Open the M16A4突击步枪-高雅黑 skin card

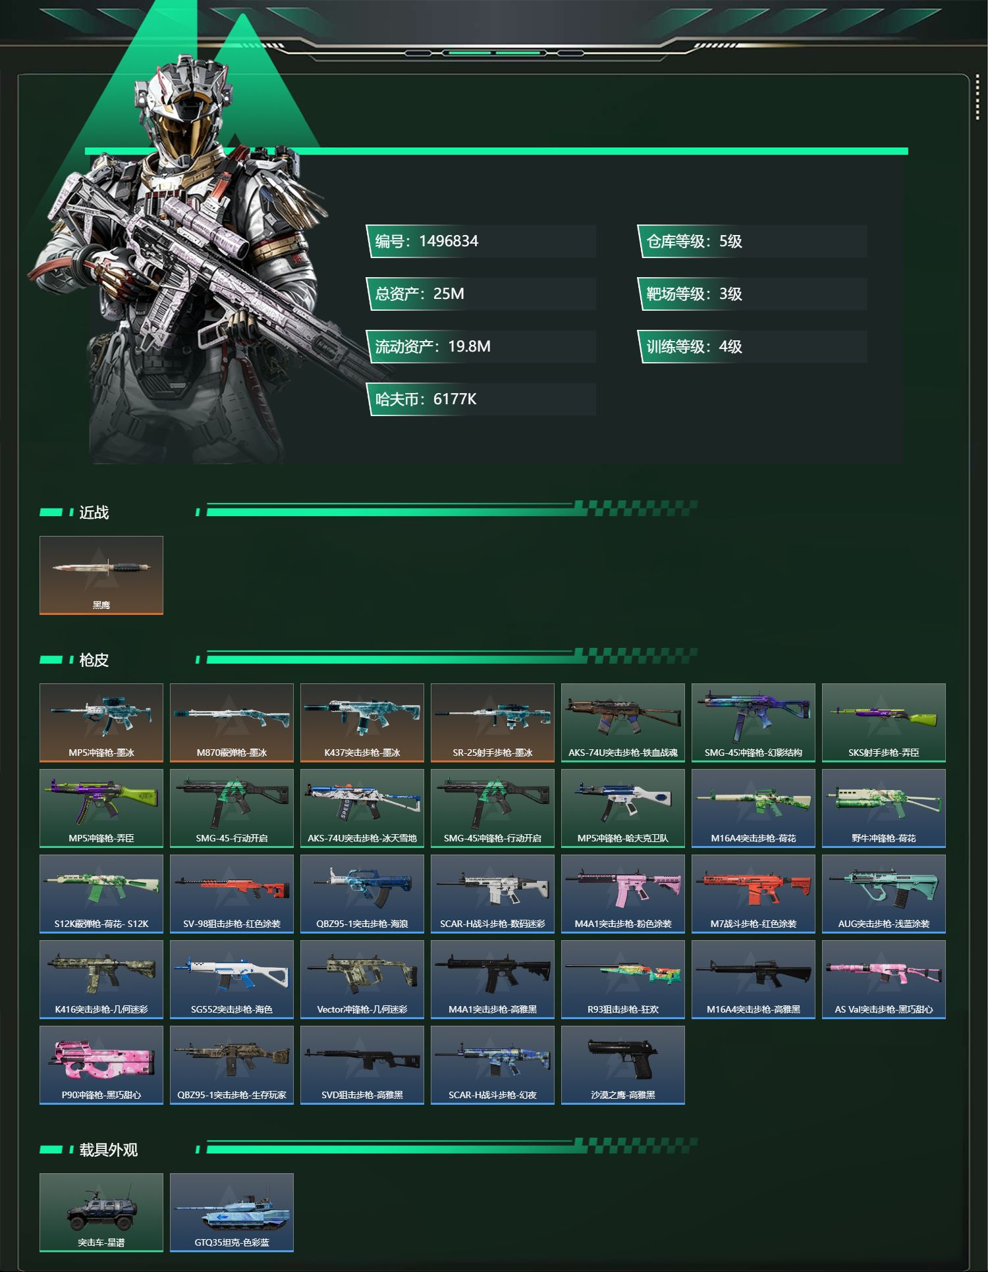(x=754, y=980)
